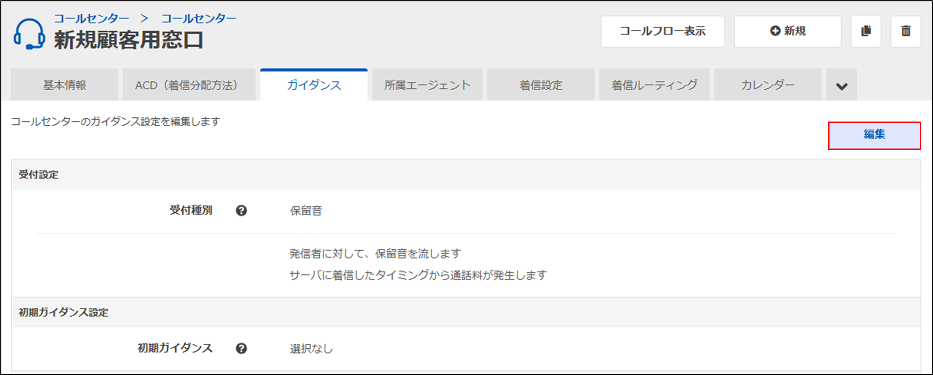Open the ACD(着信分配方法) tab
933x375 pixels.
point(189,85)
